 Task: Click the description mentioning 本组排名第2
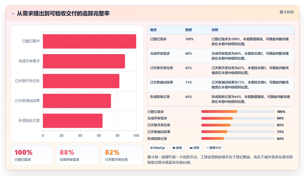coord(250,56)
